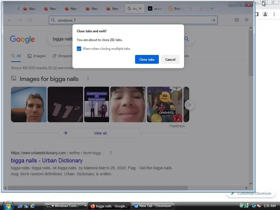Show next images with carousel arrow
Image resolution: width=280 pixels, height=210 pixels.
(190, 105)
